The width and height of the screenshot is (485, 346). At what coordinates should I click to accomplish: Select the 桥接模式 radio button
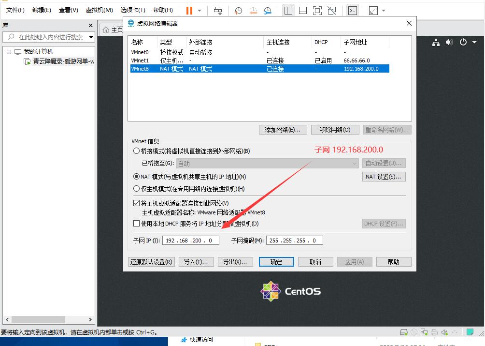coord(136,151)
